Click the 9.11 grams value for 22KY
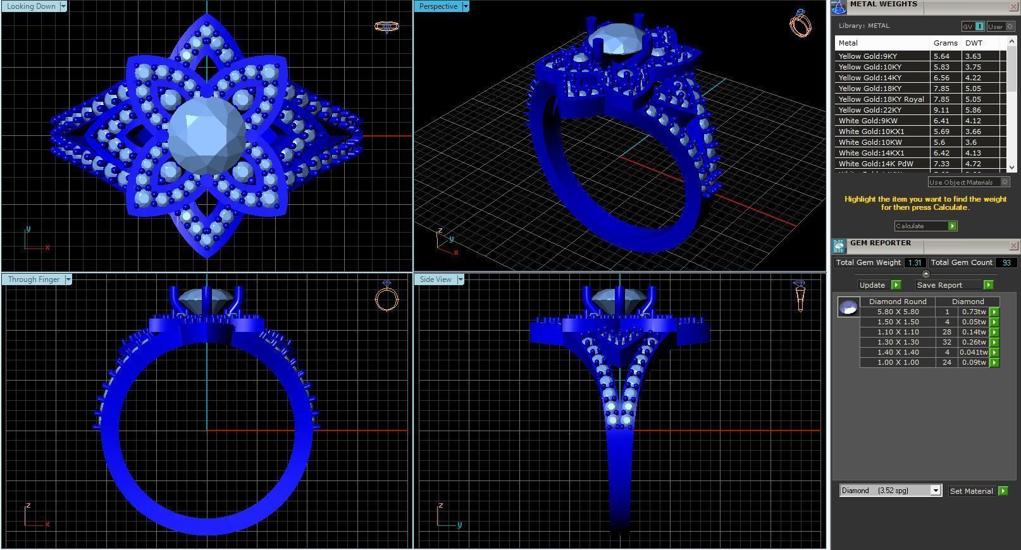 [941, 110]
